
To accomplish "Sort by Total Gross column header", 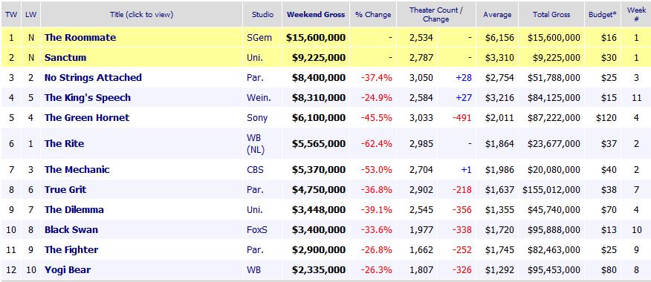I will click(551, 15).
